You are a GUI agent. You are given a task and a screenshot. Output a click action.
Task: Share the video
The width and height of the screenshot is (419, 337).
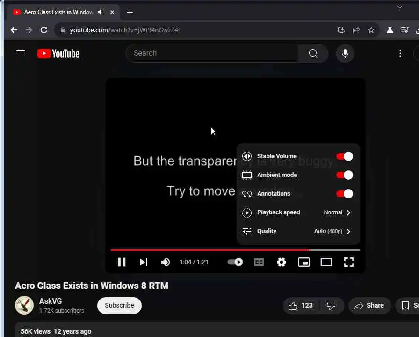tap(369, 306)
